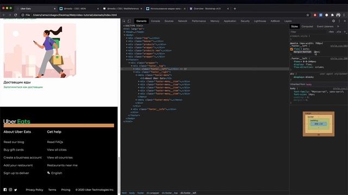This screenshot has height=195, width=348.
Task: Activate the inspect element picker icon
Action: [x=124, y=21]
